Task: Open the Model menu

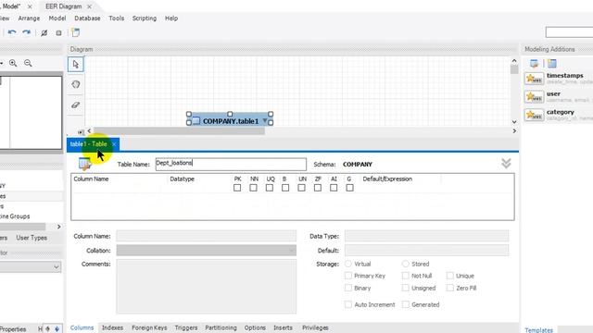Action: point(57,18)
